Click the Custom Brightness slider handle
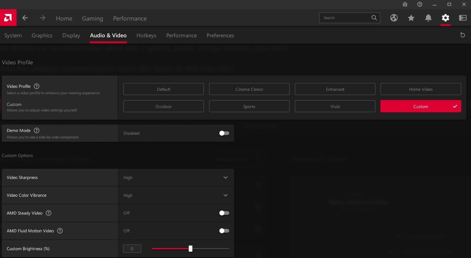471x258 pixels. coord(190,249)
